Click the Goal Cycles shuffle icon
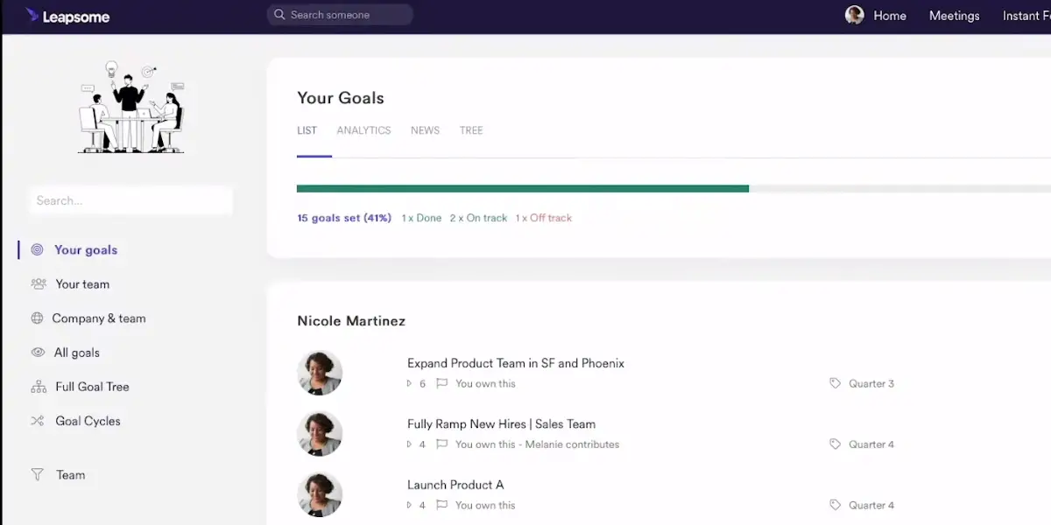The width and height of the screenshot is (1051, 525). pyautogui.click(x=38, y=421)
